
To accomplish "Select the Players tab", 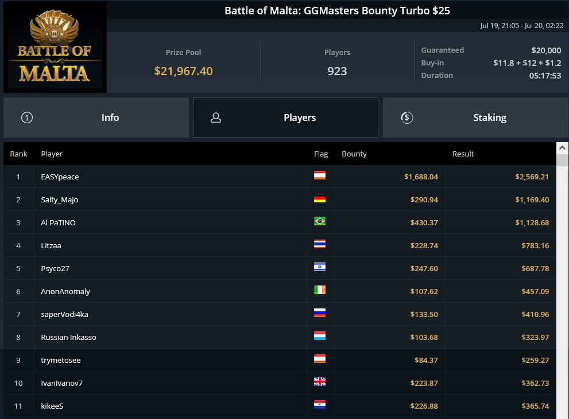I will click(x=285, y=118).
